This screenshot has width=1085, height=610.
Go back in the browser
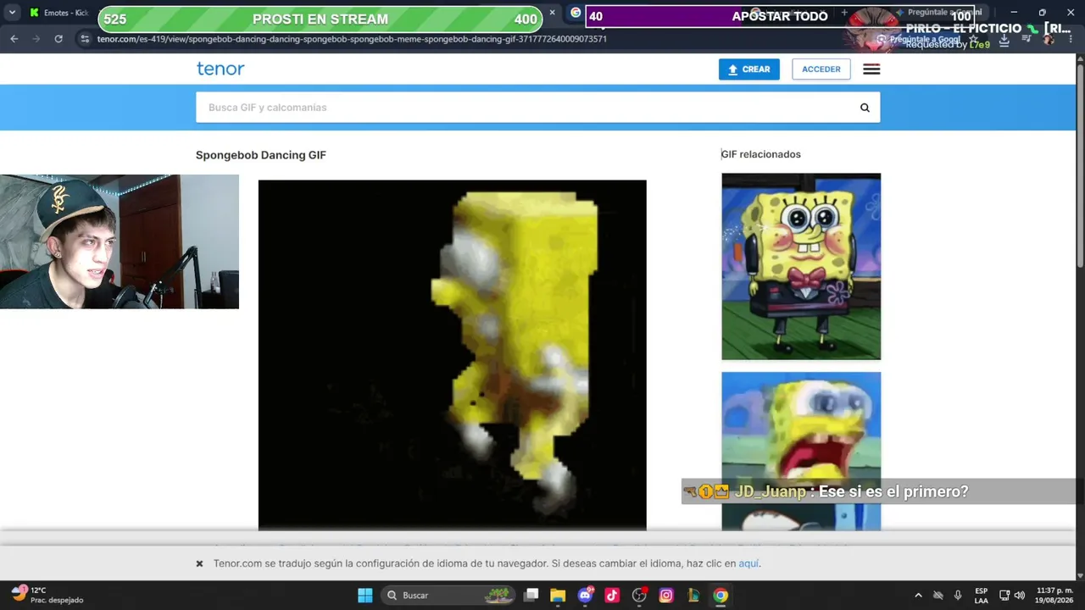tap(14, 39)
